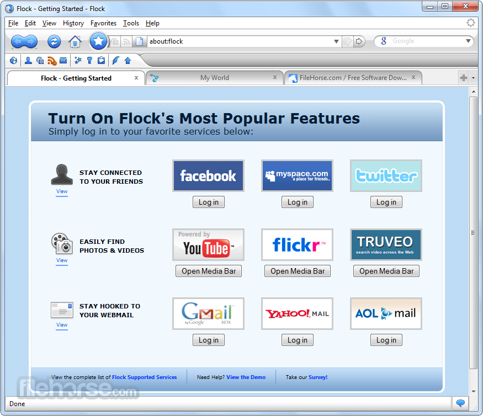Open the Help menu
Image resolution: width=483 pixels, height=416 pixels.
[152, 23]
